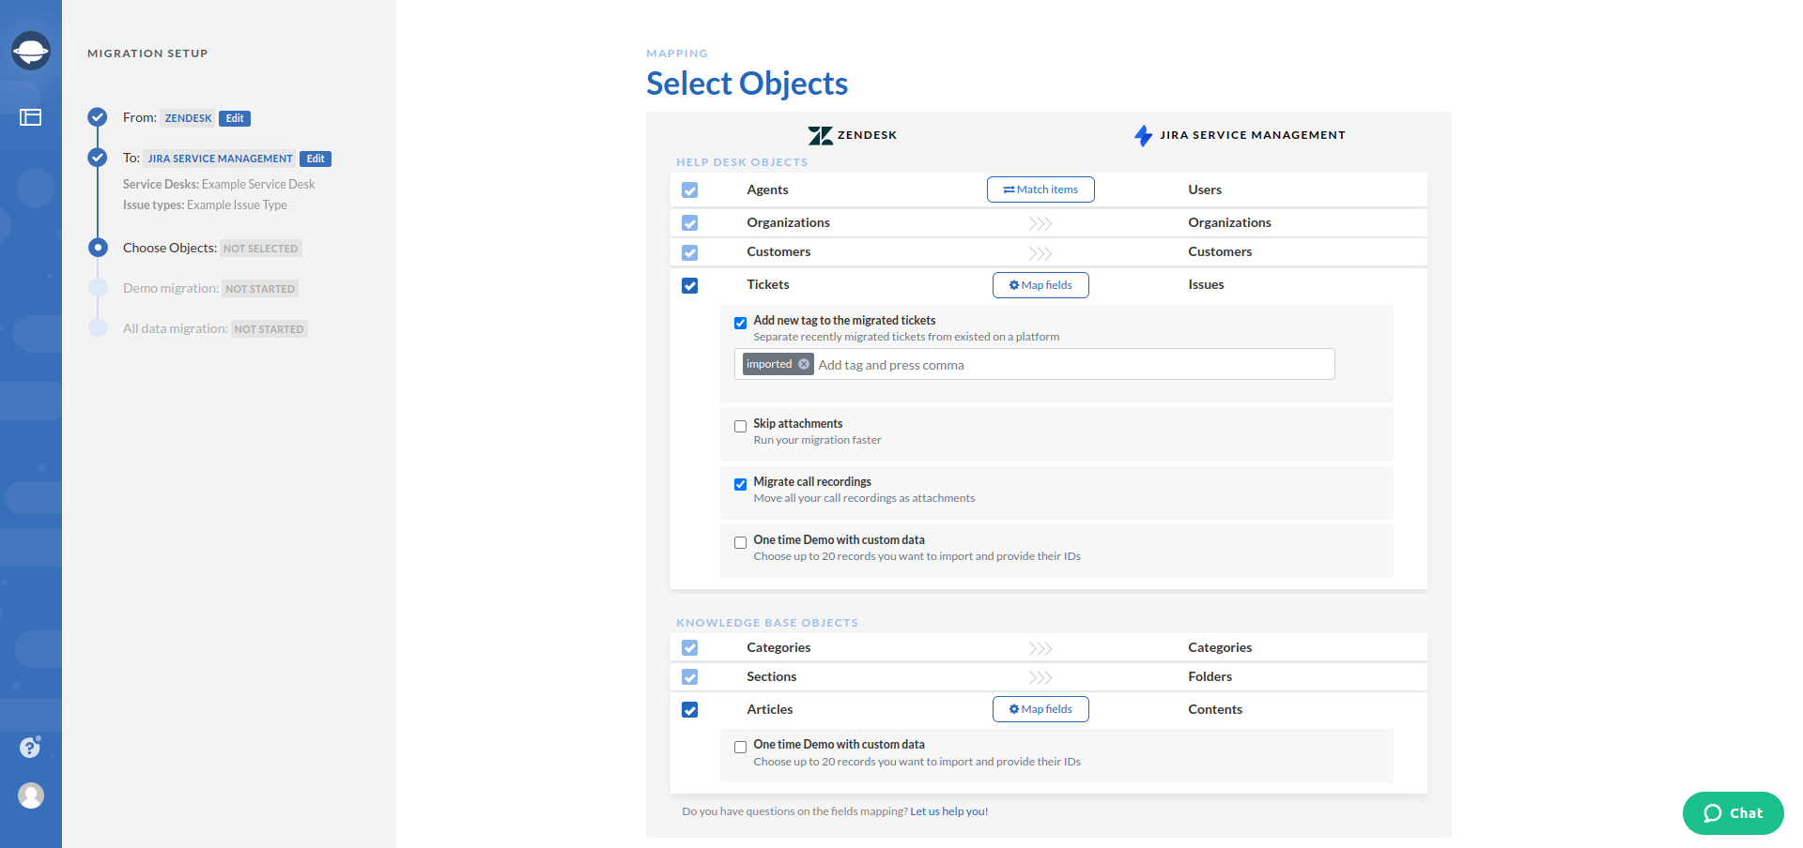Click the Sections mapping arrows icon
The height and width of the screenshot is (848, 1803).
point(1040,677)
